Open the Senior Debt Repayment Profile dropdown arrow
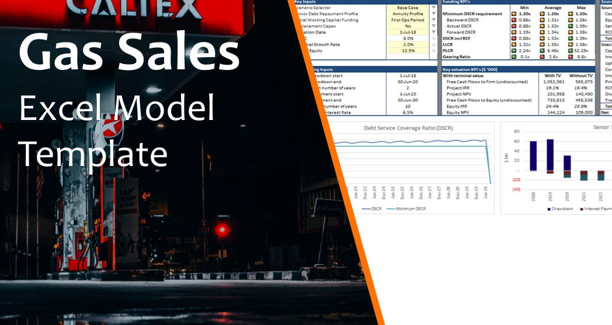This screenshot has width=612, height=325. coord(434,14)
